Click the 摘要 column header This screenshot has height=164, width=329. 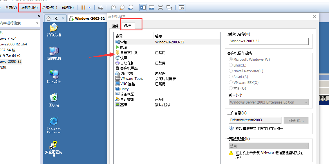187,36
